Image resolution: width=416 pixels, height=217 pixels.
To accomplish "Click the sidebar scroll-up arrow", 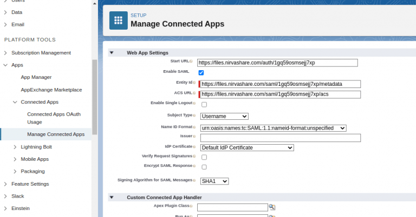I will pyautogui.click(x=94, y=3).
